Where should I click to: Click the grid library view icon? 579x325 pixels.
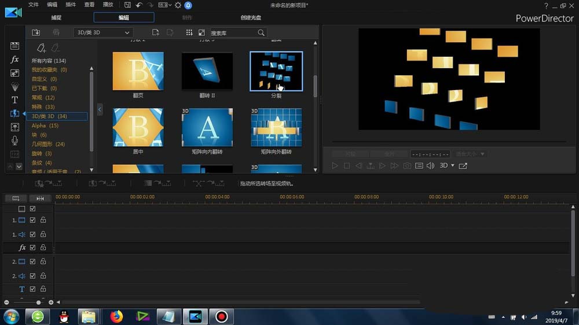[189, 32]
